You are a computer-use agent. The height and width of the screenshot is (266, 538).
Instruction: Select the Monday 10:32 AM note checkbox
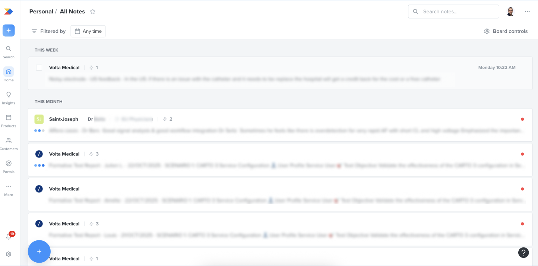pos(39,68)
